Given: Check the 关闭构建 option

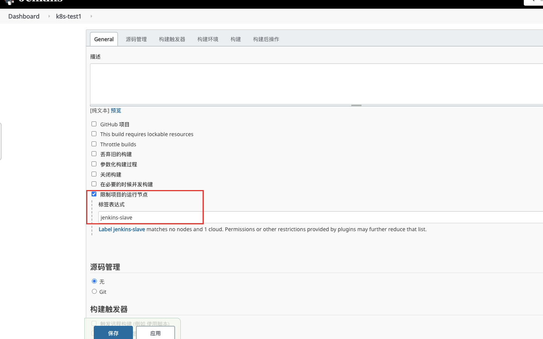Looking at the screenshot, I should pyautogui.click(x=94, y=174).
